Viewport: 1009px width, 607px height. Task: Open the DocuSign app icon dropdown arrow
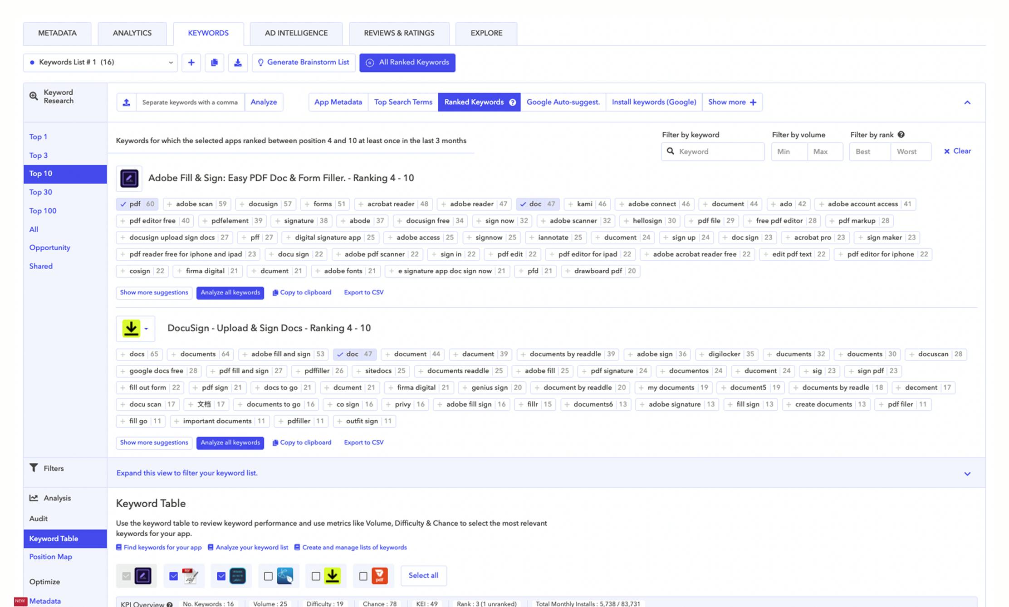(146, 328)
